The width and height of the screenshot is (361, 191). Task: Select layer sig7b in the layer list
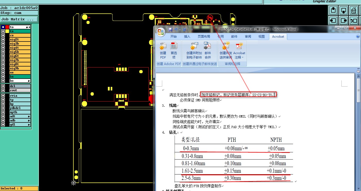tap(20, 60)
